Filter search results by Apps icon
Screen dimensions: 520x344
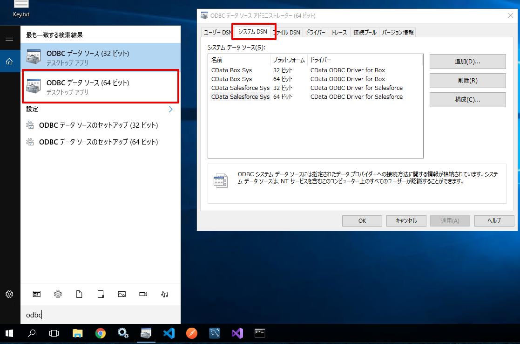[x=36, y=294]
